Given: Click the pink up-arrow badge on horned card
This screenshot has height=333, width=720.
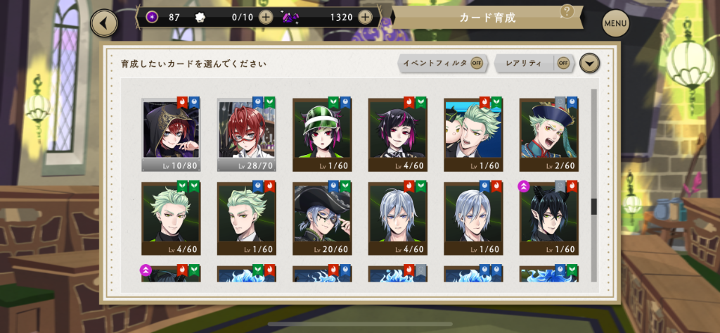Looking at the screenshot, I should coord(524,187).
